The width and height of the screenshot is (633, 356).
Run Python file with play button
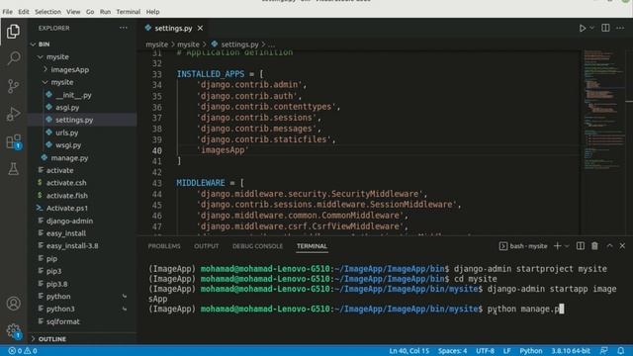[583, 28]
